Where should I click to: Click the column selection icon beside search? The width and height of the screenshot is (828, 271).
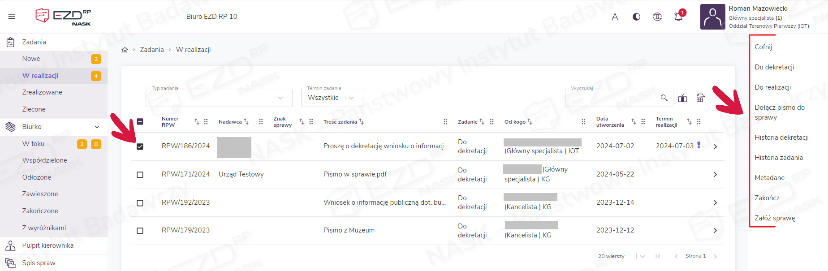click(x=682, y=98)
